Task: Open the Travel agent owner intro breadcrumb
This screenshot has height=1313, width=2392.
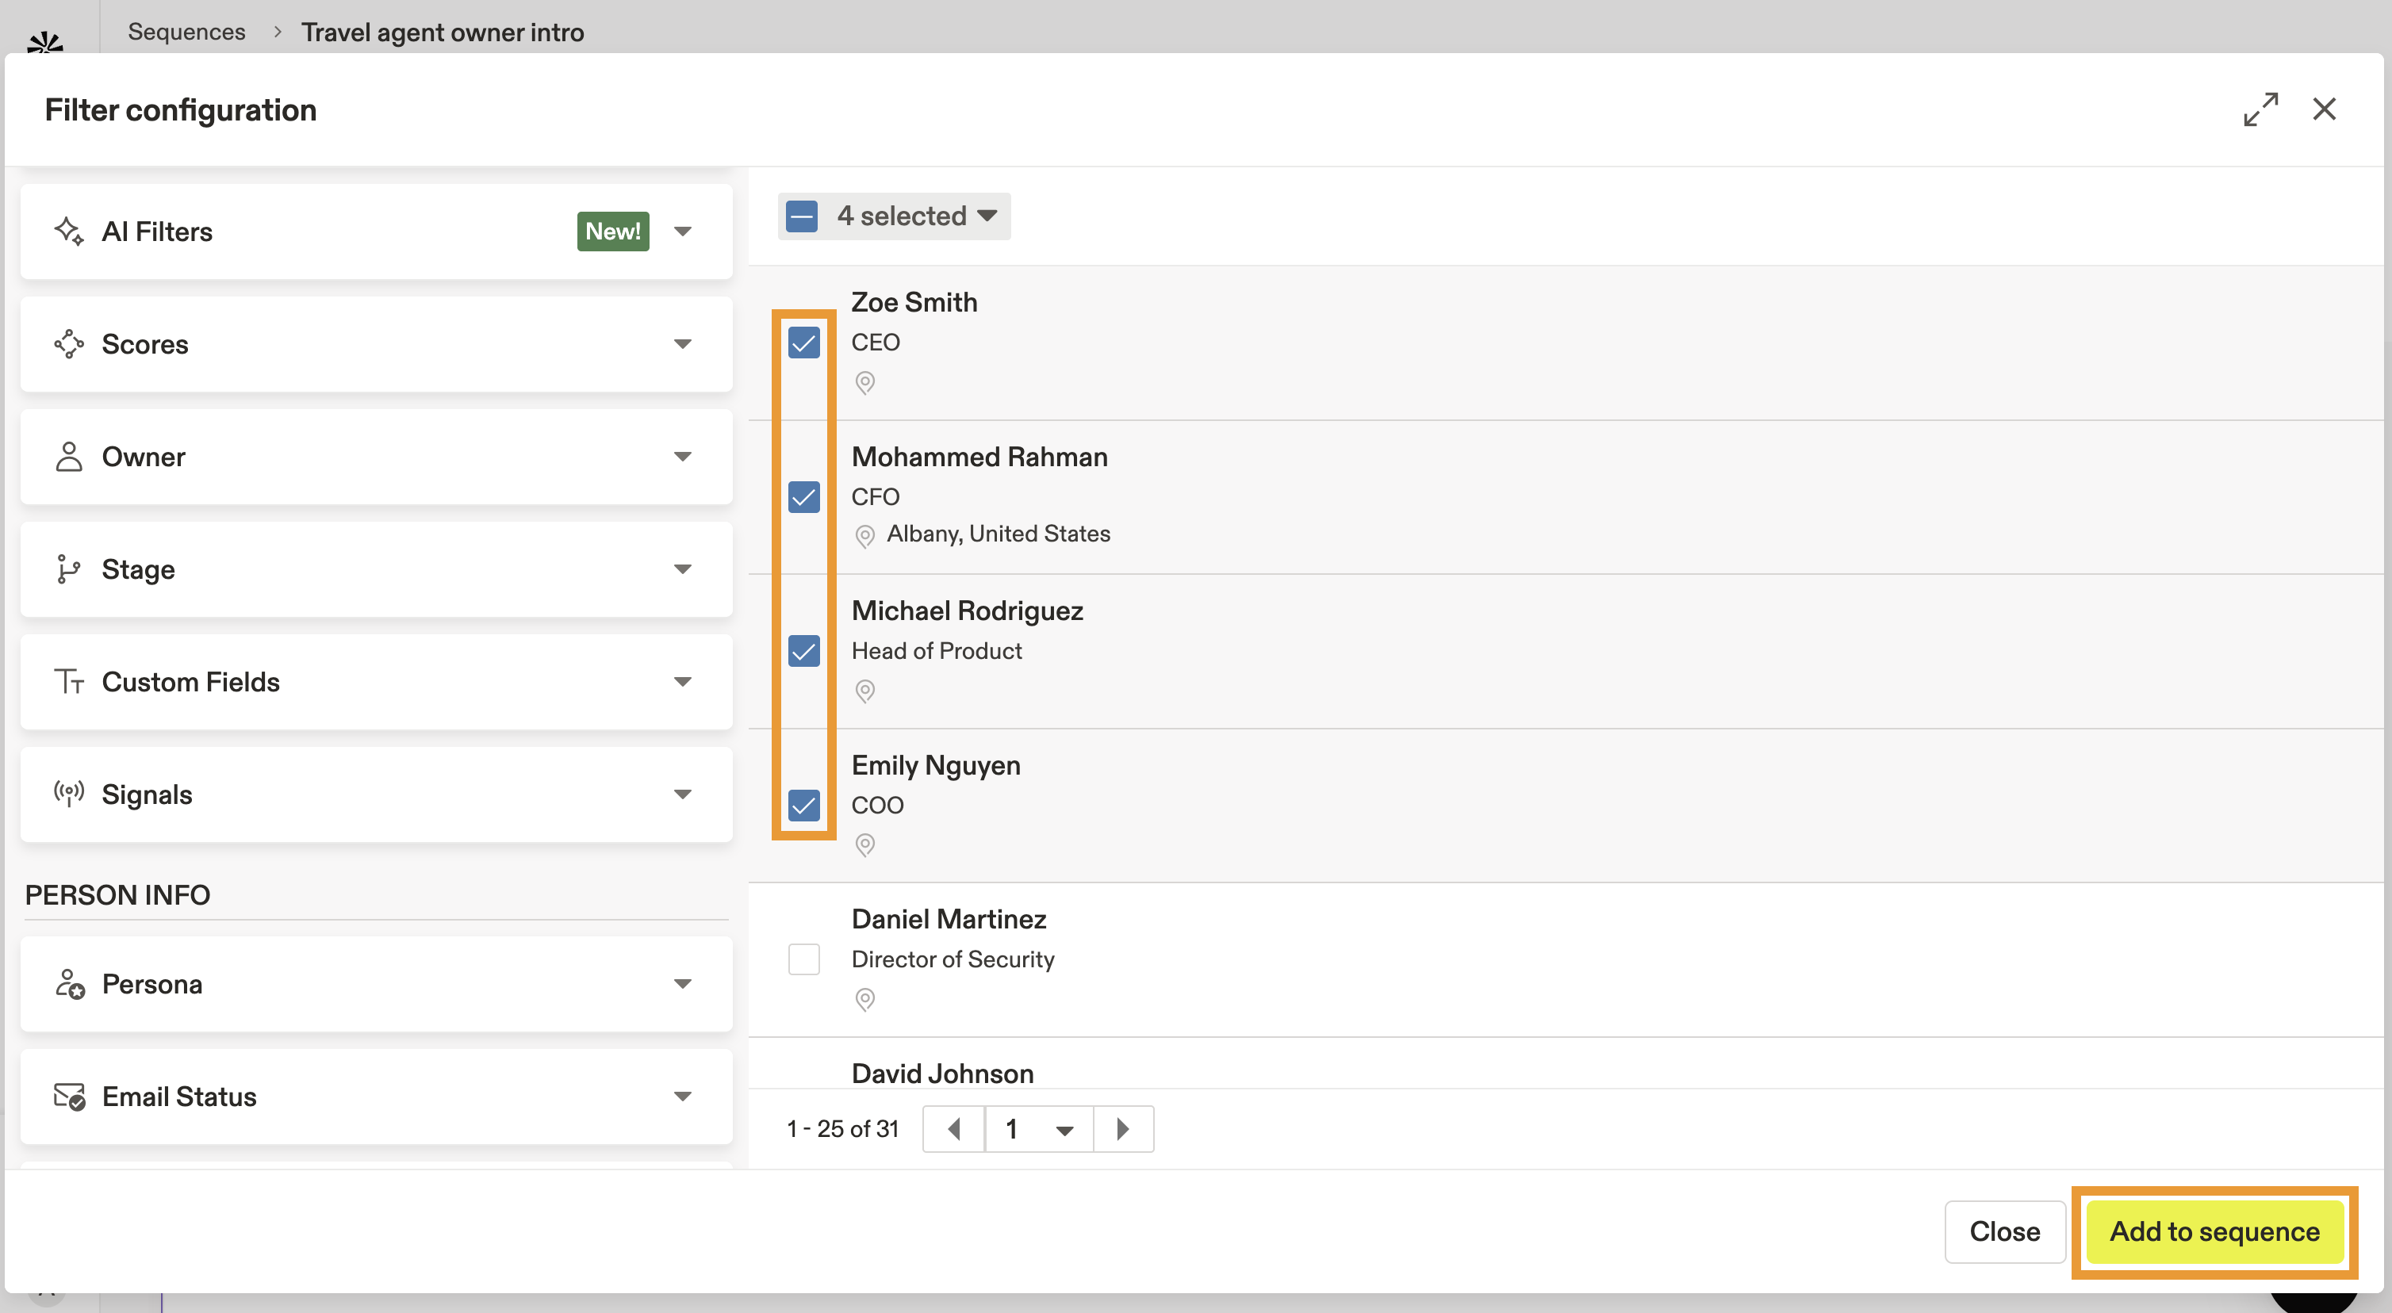Action: [442, 32]
